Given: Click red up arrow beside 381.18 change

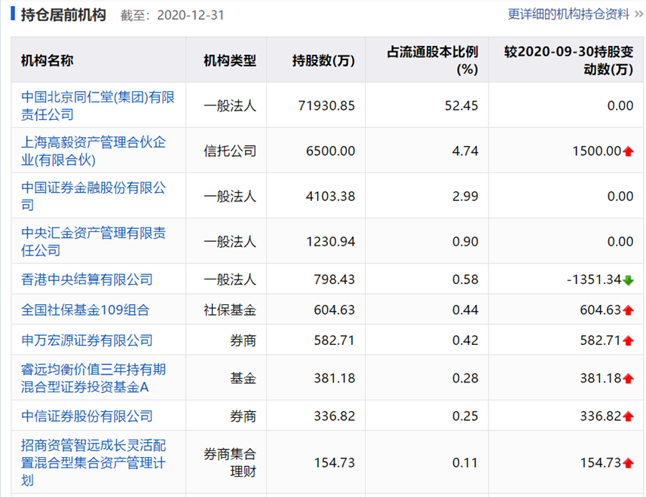Looking at the screenshot, I should tap(628, 379).
